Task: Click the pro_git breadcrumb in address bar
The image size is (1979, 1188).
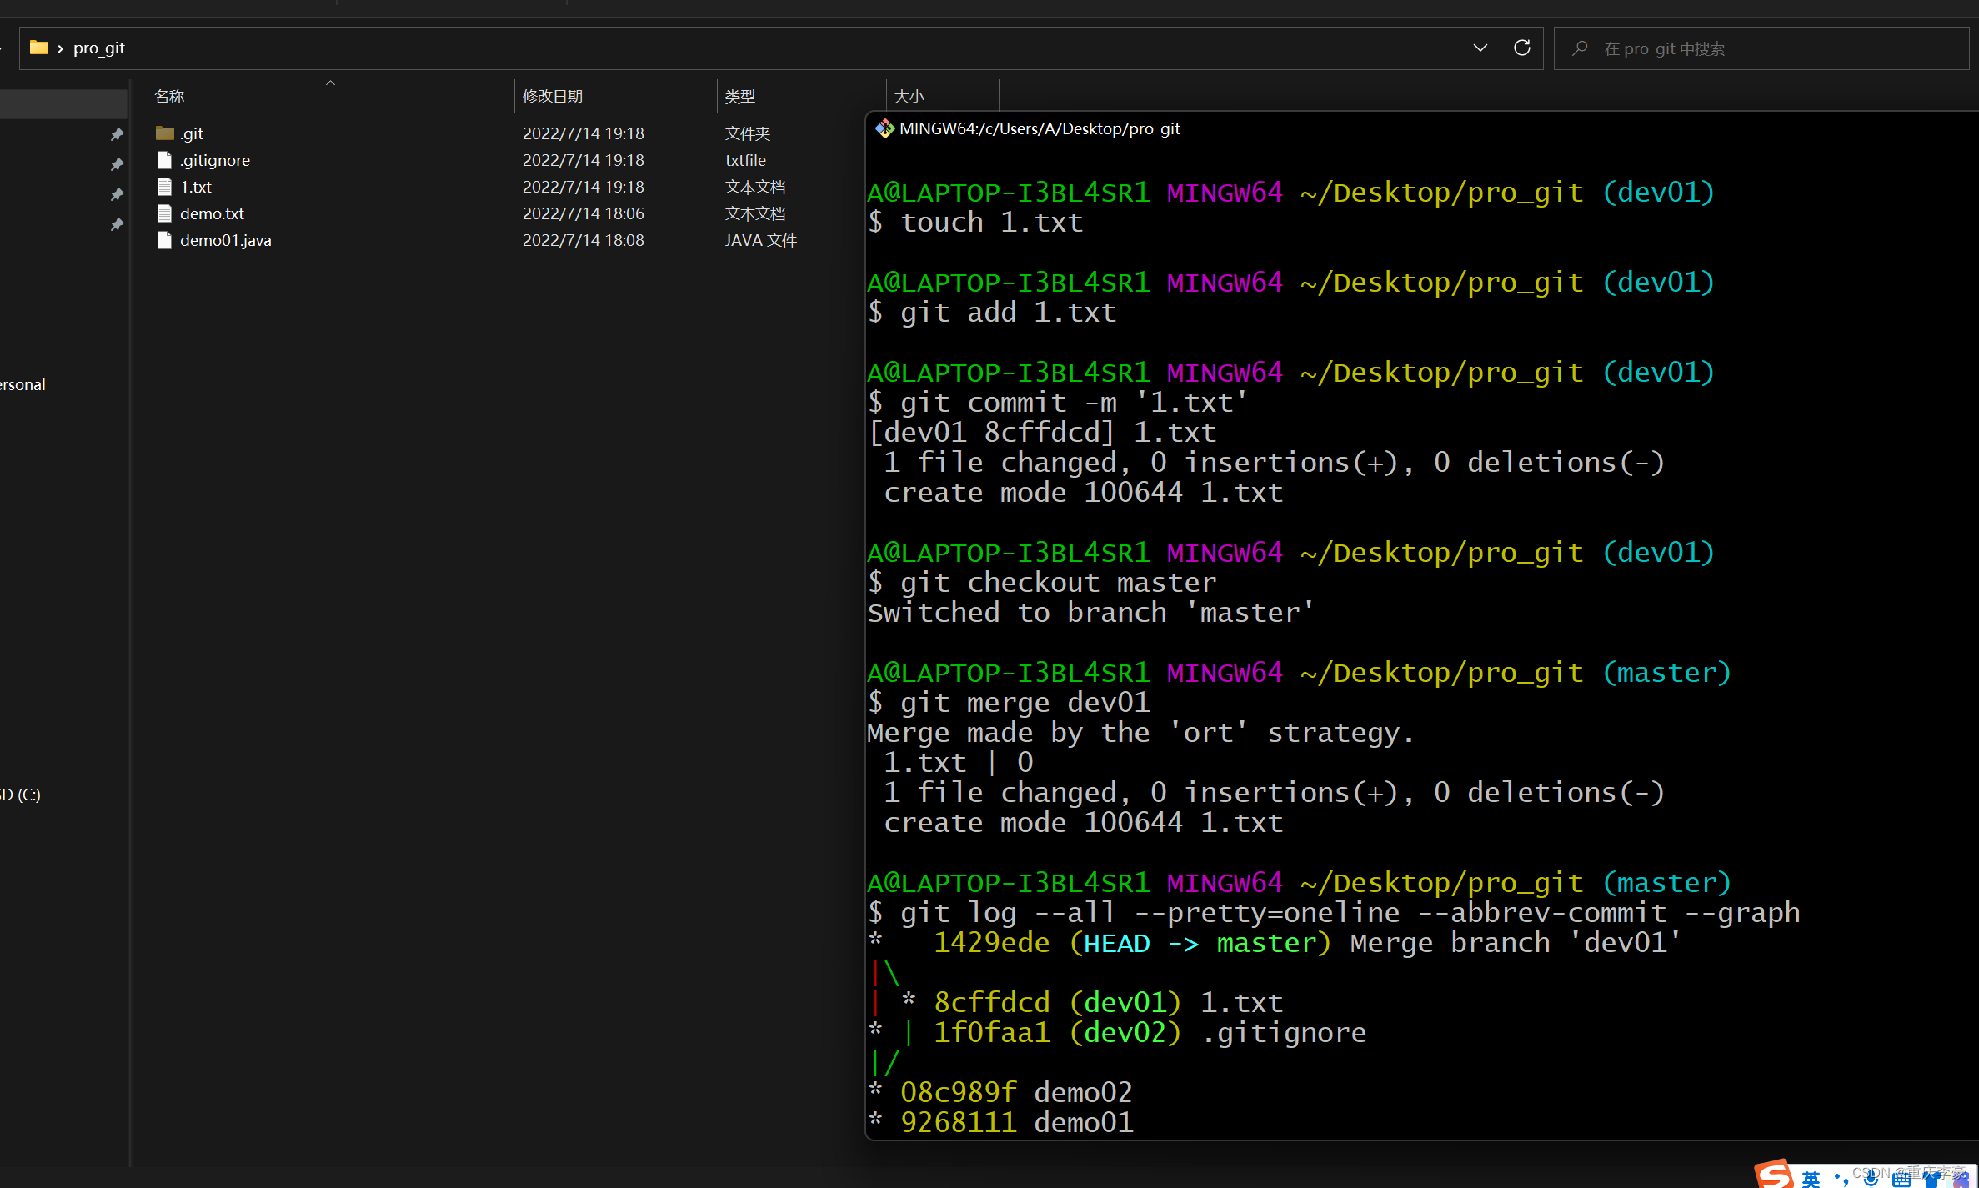Action: click(98, 48)
